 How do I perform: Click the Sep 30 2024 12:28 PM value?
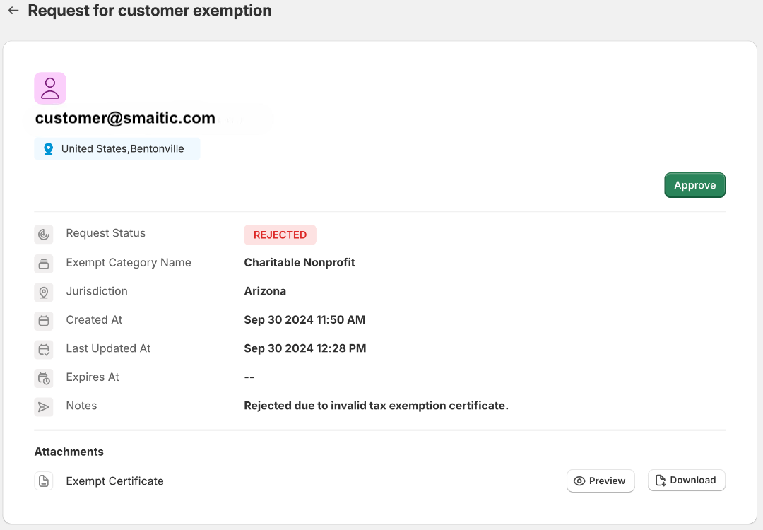click(305, 348)
